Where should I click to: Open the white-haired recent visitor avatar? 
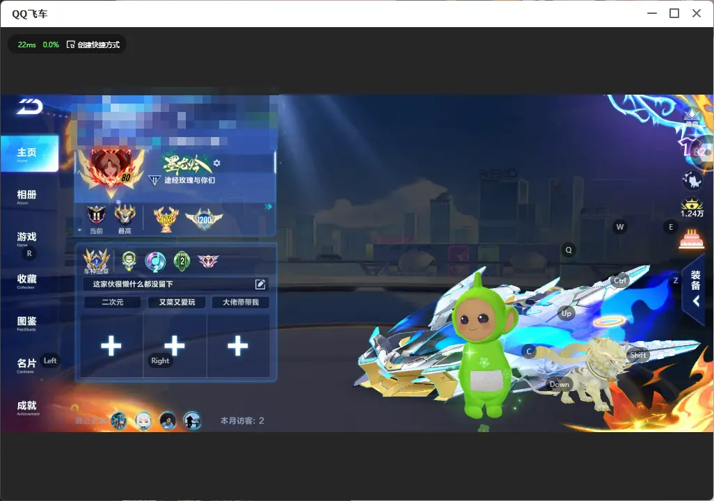point(143,420)
